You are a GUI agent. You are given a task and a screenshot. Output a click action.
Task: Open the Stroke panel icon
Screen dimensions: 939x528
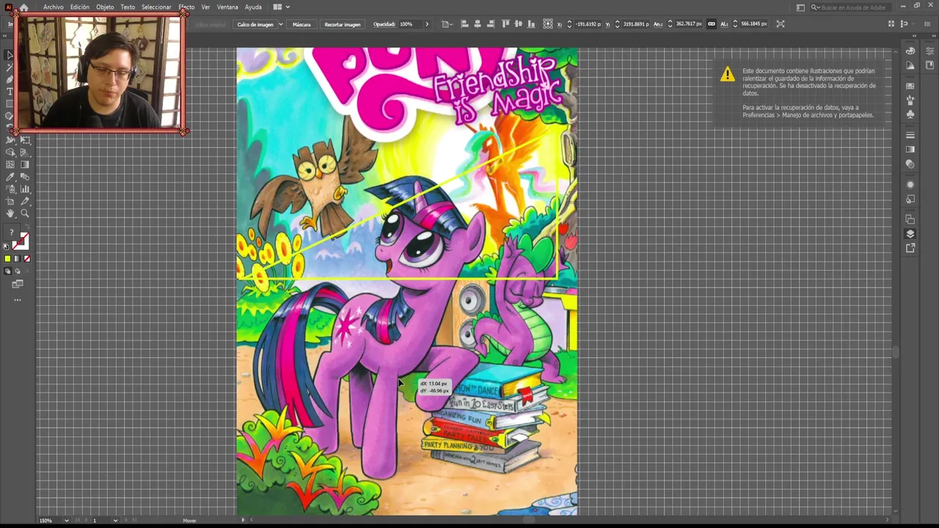tap(910, 134)
